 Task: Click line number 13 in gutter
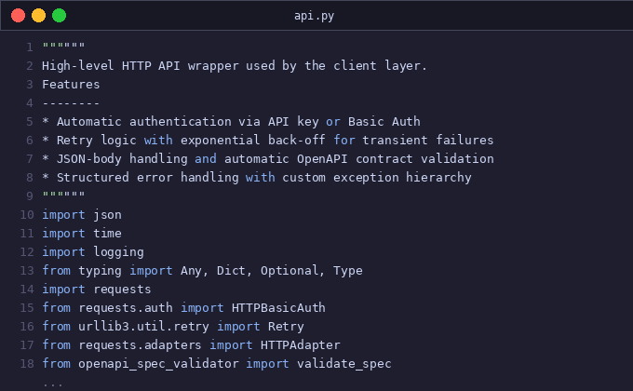[27, 271]
